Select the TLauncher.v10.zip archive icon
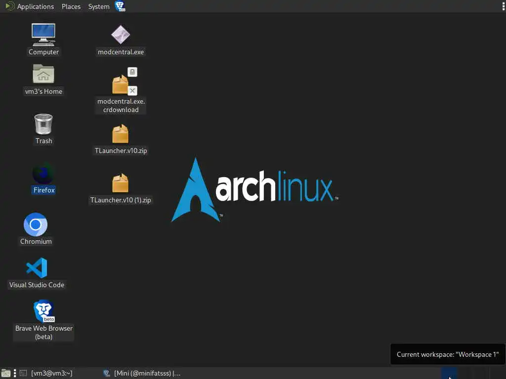This screenshot has width=506, height=379. click(121, 133)
